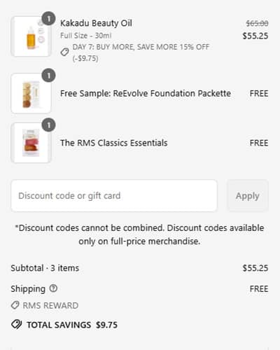This screenshot has width=280, height=350.
Task: Select The RMS Classics Essentials title
Action: 114,143
